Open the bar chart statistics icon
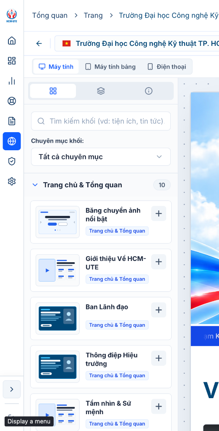 [12, 81]
